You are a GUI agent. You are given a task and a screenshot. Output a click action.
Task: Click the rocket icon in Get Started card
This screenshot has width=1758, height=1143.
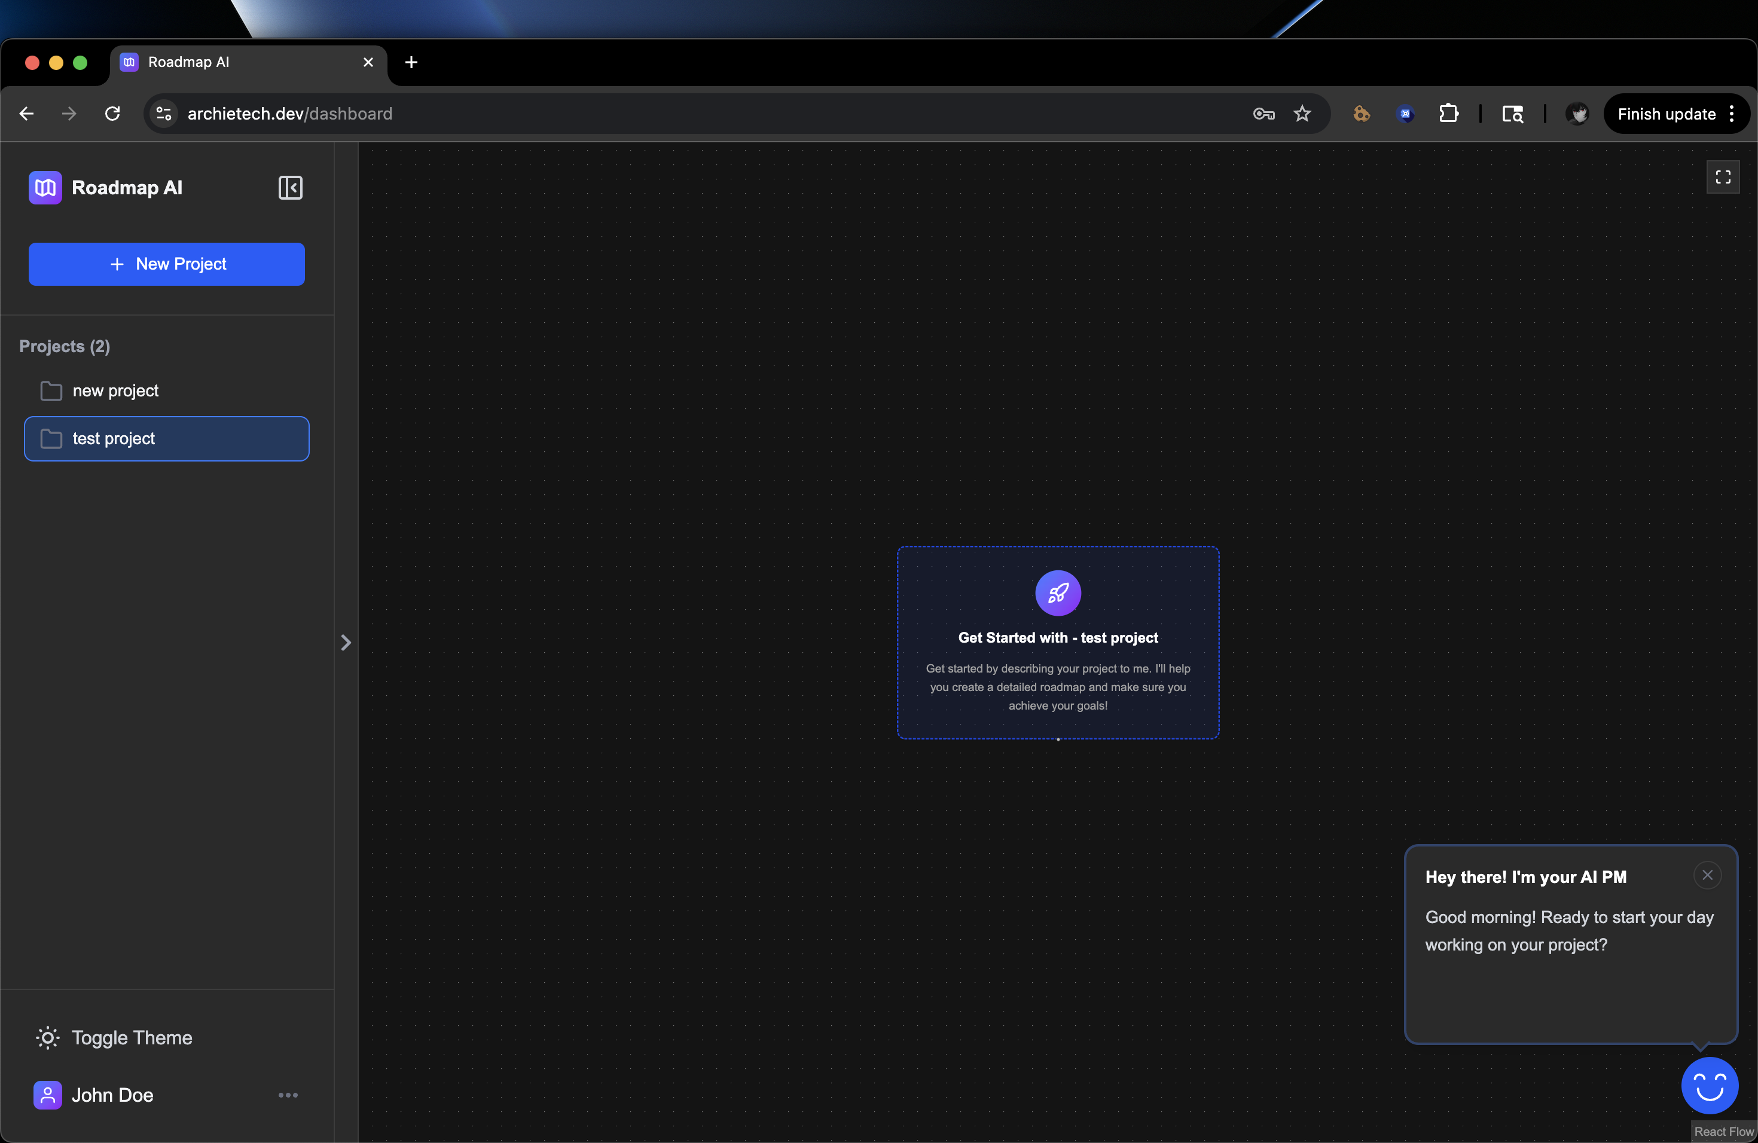[1057, 593]
